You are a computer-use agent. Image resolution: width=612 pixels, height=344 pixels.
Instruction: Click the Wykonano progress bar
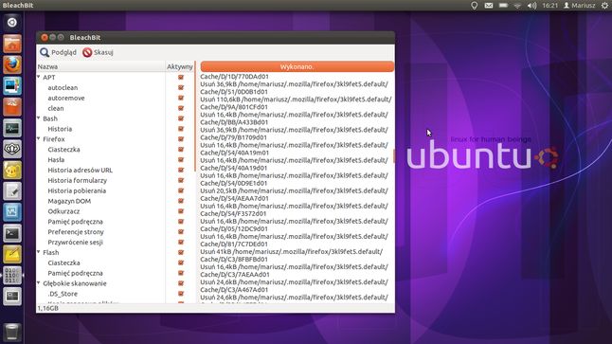point(297,66)
